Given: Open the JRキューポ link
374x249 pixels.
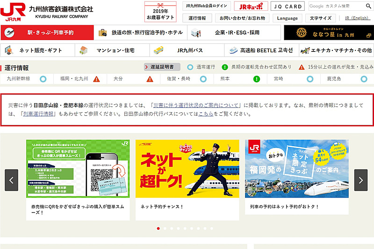Looking at the screenshot, I should 251,6.
